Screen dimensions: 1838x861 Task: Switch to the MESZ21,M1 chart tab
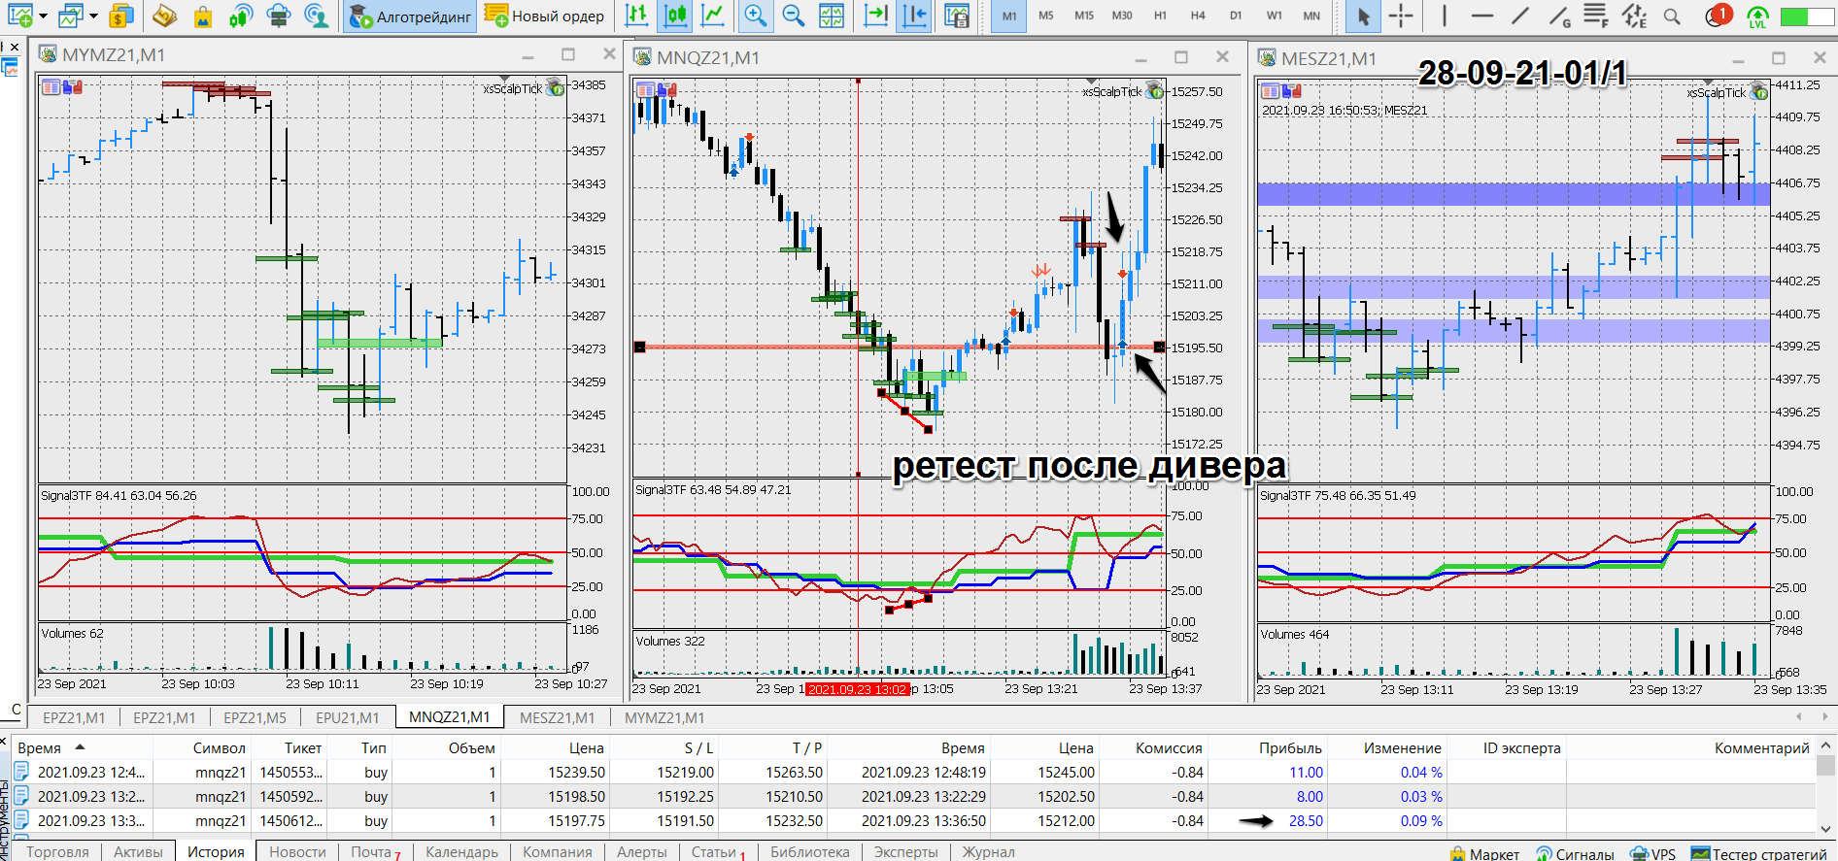pyautogui.click(x=557, y=717)
